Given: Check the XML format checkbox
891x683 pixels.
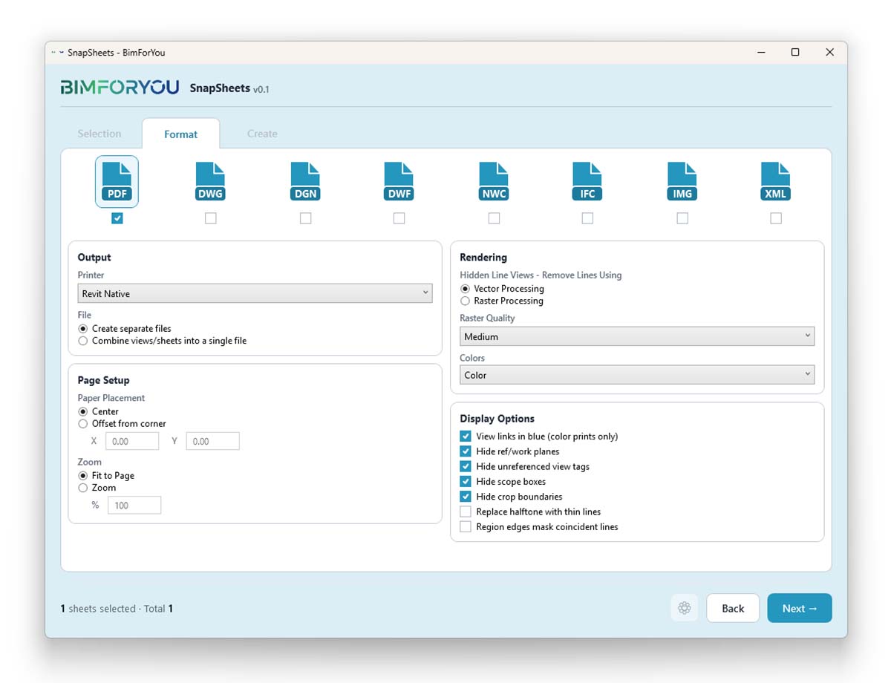Looking at the screenshot, I should (776, 218).
